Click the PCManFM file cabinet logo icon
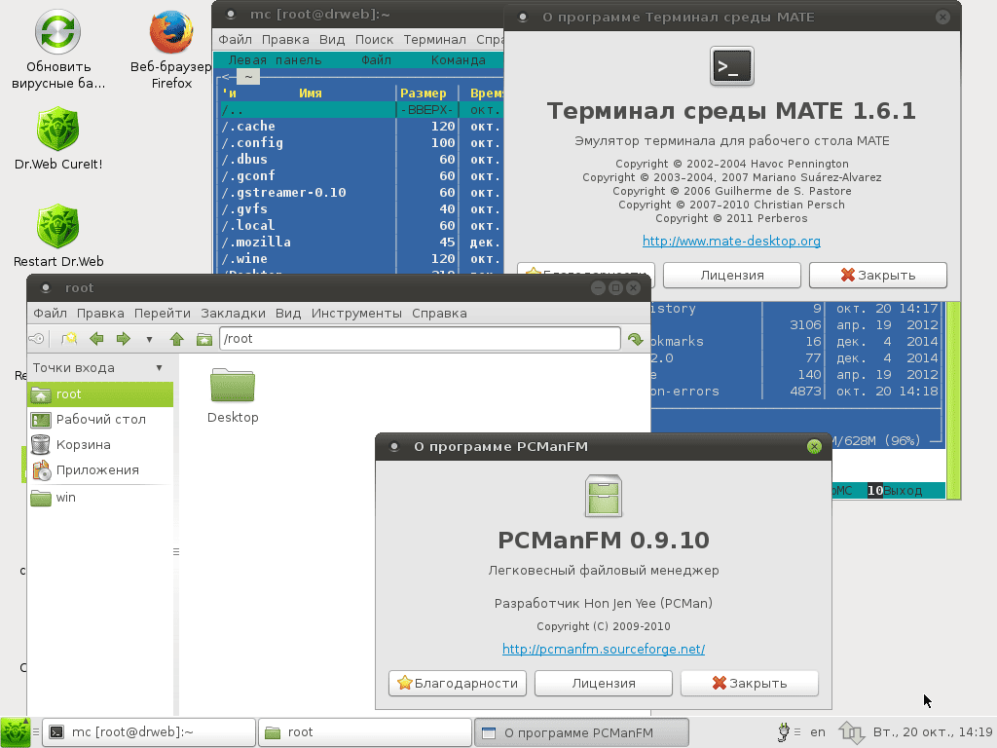Image resolution: width=997 pixels, height=748 pixels. [x=604, y=496]
